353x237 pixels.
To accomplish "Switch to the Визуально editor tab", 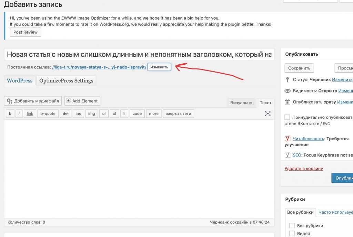I will point(241,103).
